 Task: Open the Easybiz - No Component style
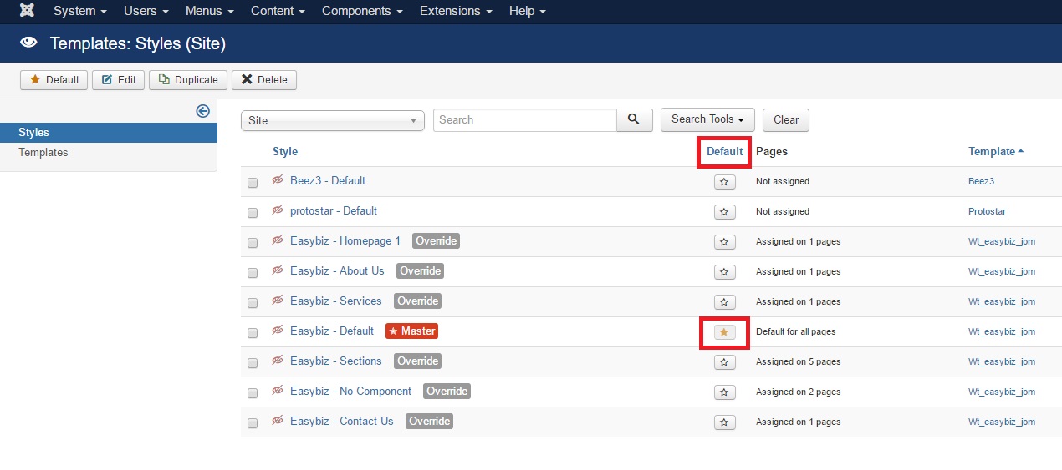(350, 391)
